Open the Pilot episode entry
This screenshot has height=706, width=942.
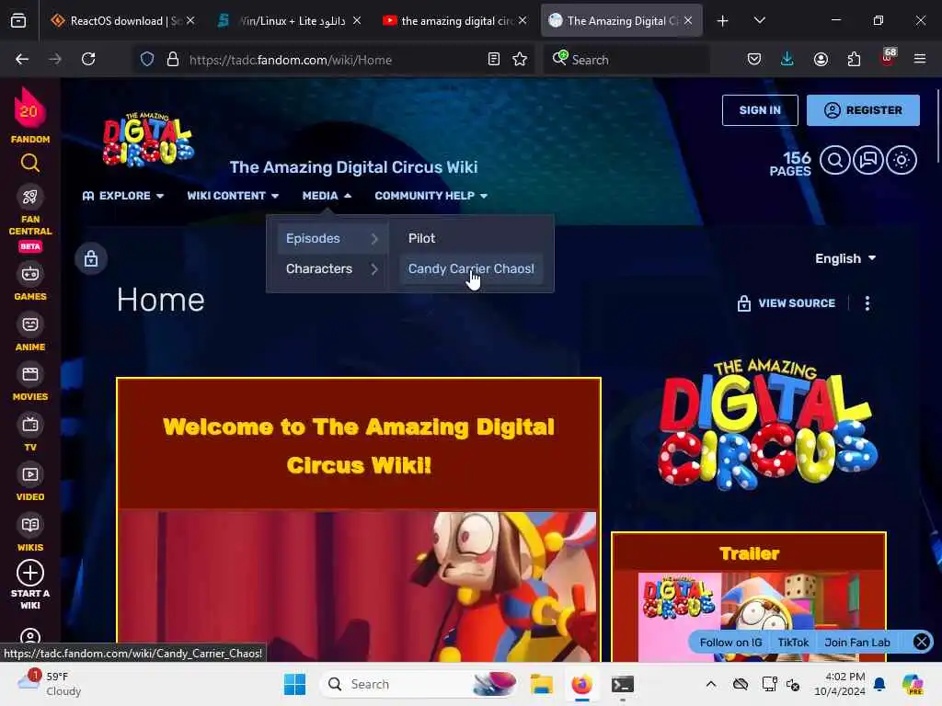pyautogui.click(x=472, y=238)
